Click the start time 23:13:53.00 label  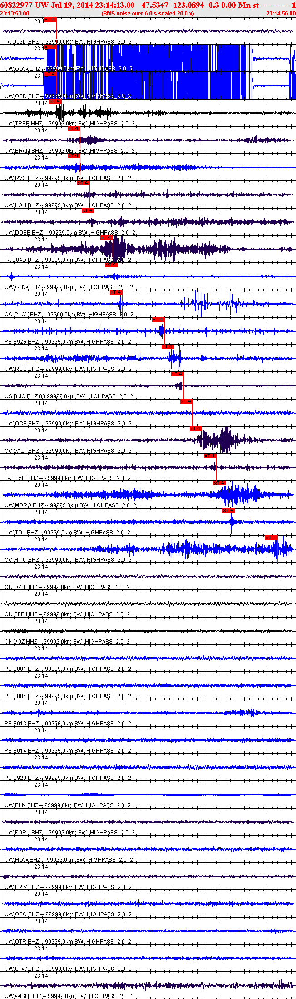[x=15, y=13]
